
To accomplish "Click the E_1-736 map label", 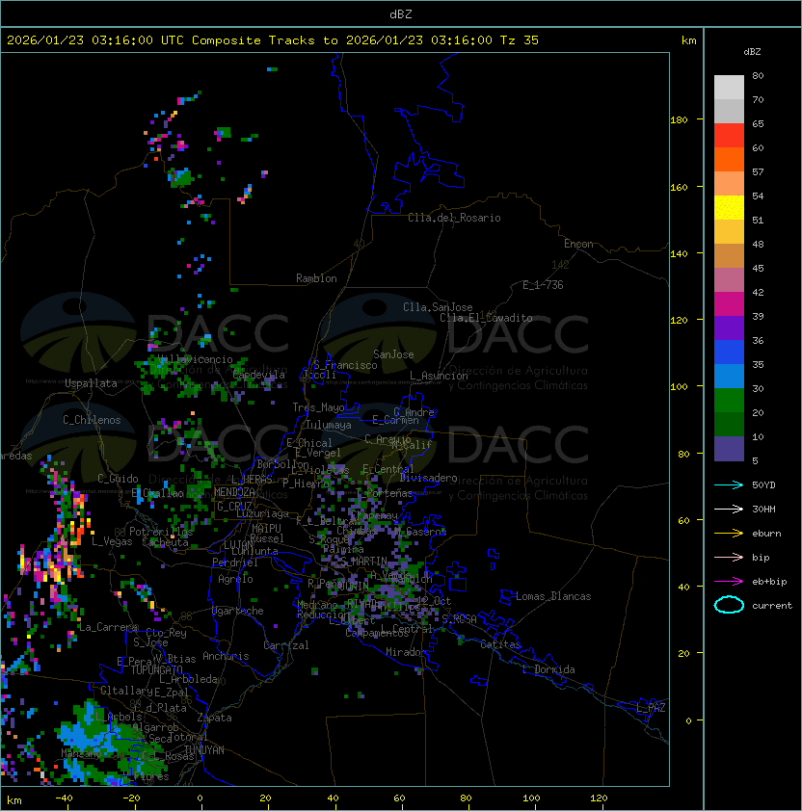I will point(543,285).
